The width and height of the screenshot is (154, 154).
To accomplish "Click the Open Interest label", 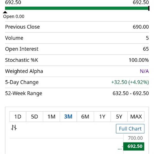I will (22, 49).
